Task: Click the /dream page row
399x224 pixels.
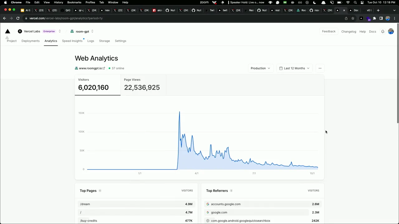Action: [136, 204]
